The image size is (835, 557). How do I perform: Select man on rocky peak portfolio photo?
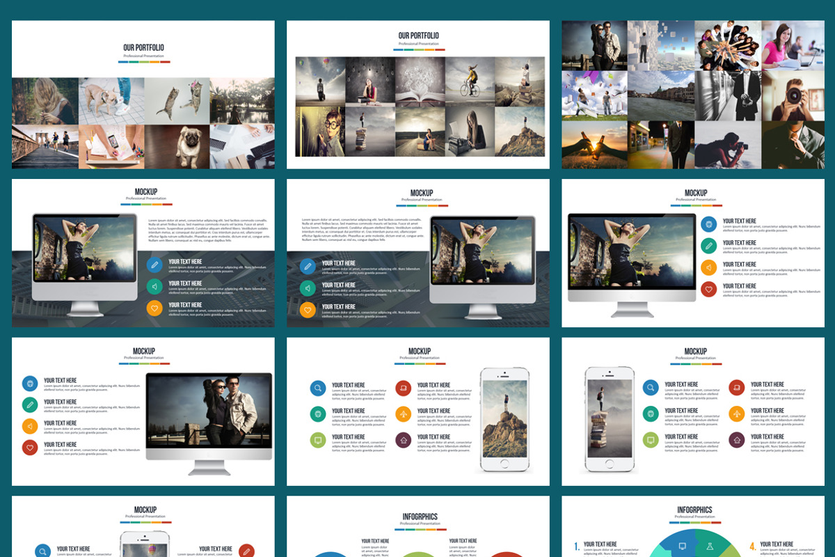click(x=520, y=132)
